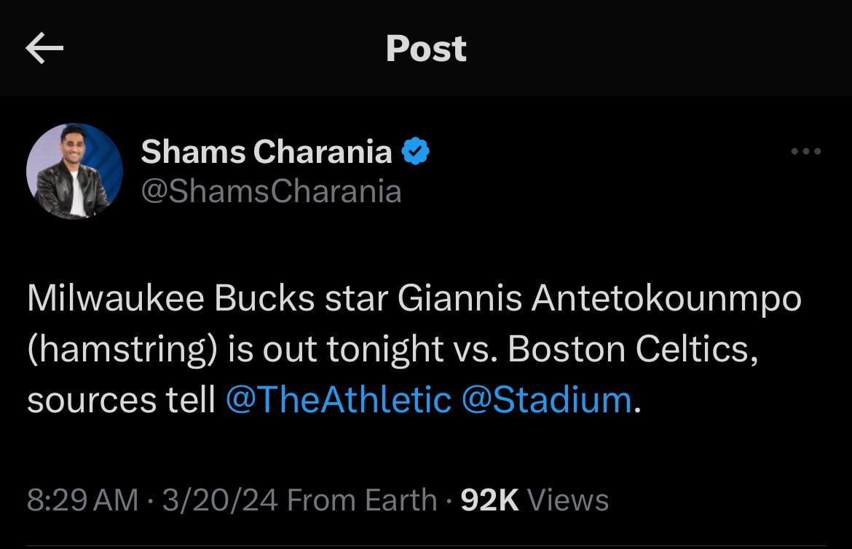Click the 8:29 AM timestamp
The image size is (852, 549).
[x=82, y=500]
